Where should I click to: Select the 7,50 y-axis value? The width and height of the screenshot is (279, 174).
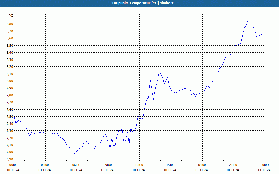(x=10, y=117)
